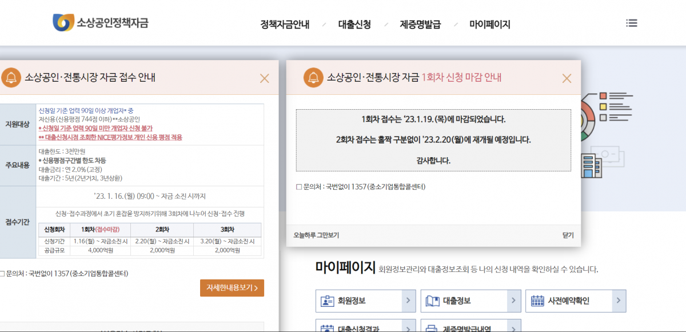Expand the 사전예약확인 card arrow
Screen dimensions: 686x332
click(x=620, y=301)
